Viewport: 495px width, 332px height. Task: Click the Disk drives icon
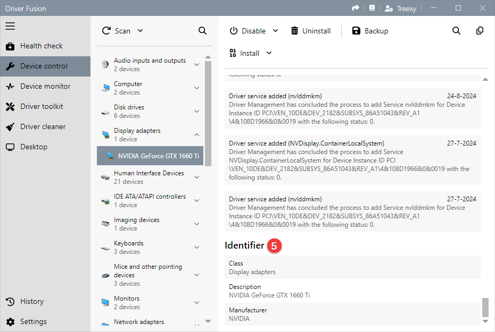(105, 112)
